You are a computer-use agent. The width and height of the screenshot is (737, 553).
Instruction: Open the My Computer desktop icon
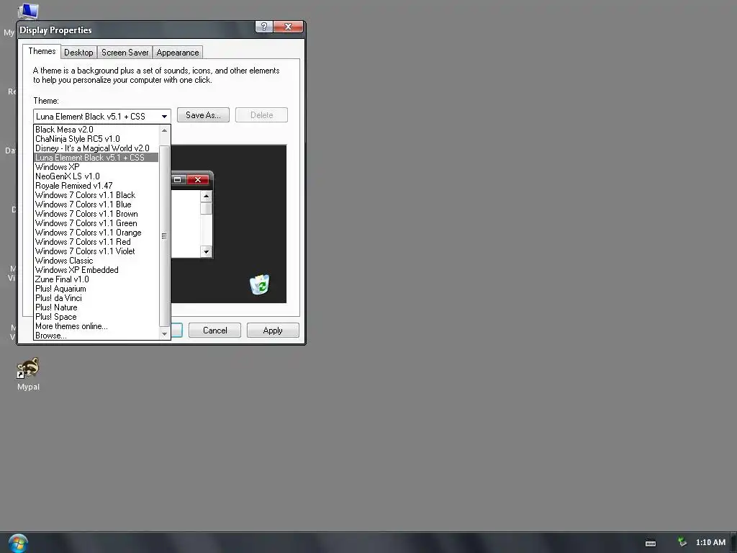pos(27,10)
